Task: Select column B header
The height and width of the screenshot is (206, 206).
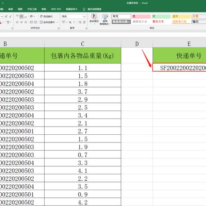Action: [x=22, y=44]
